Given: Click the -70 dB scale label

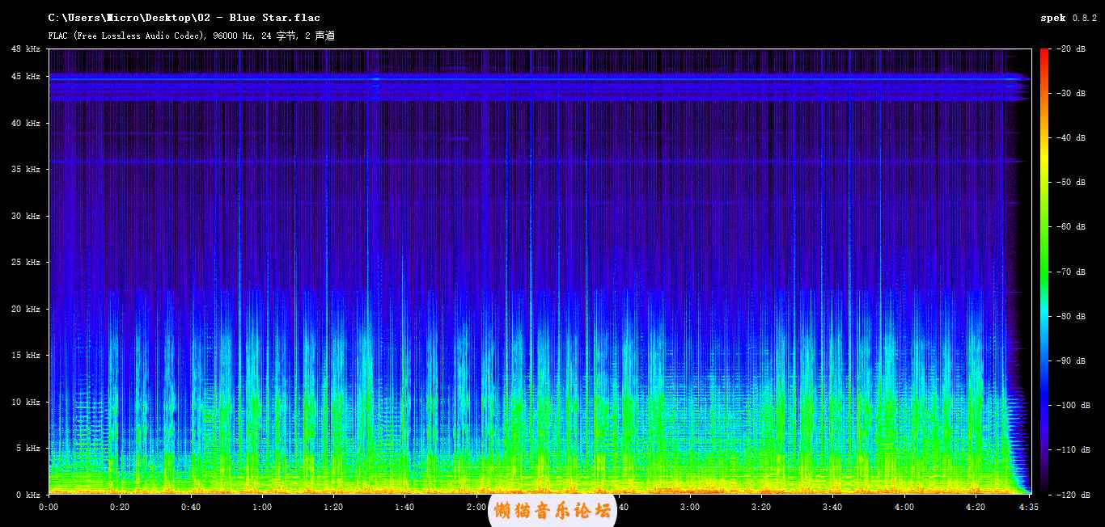Looking at the screenshot, I should (1073, 272).
